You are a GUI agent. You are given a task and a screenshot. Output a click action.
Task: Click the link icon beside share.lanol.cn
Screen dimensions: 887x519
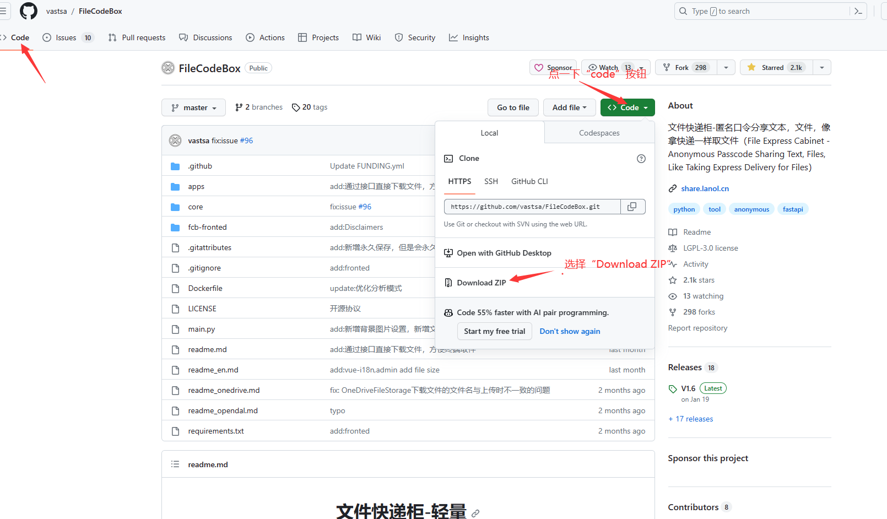673,188
